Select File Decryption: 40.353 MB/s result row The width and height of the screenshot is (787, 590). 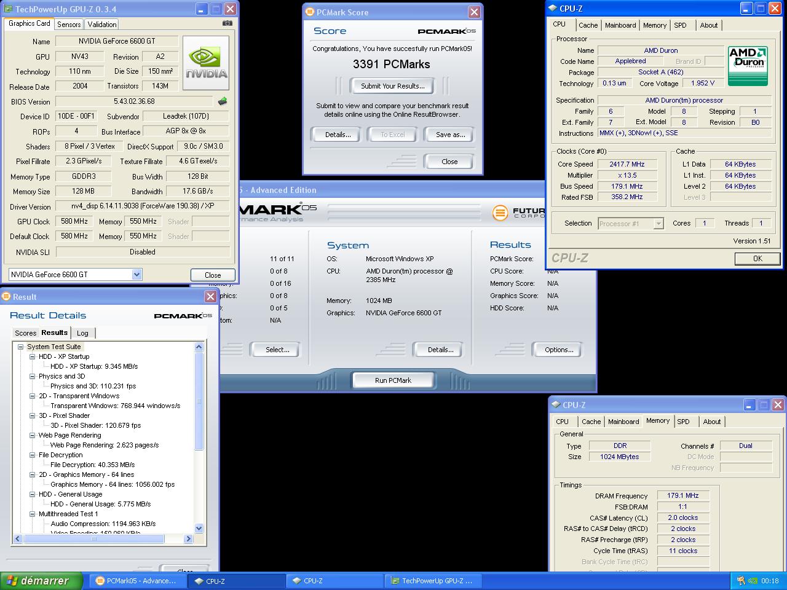[92, 465]
